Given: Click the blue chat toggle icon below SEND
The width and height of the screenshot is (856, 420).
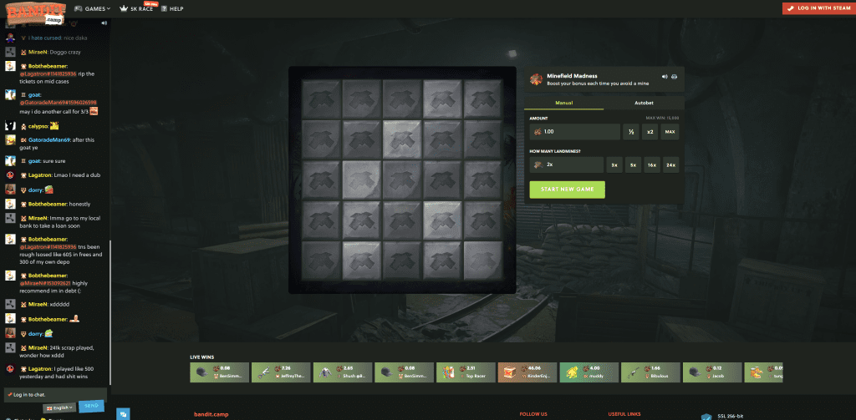Looking at the screenshot, I should 124,414.
